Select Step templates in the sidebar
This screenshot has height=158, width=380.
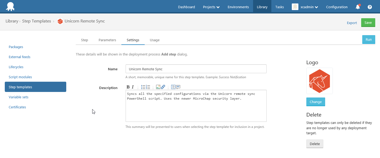click(36, 87)
